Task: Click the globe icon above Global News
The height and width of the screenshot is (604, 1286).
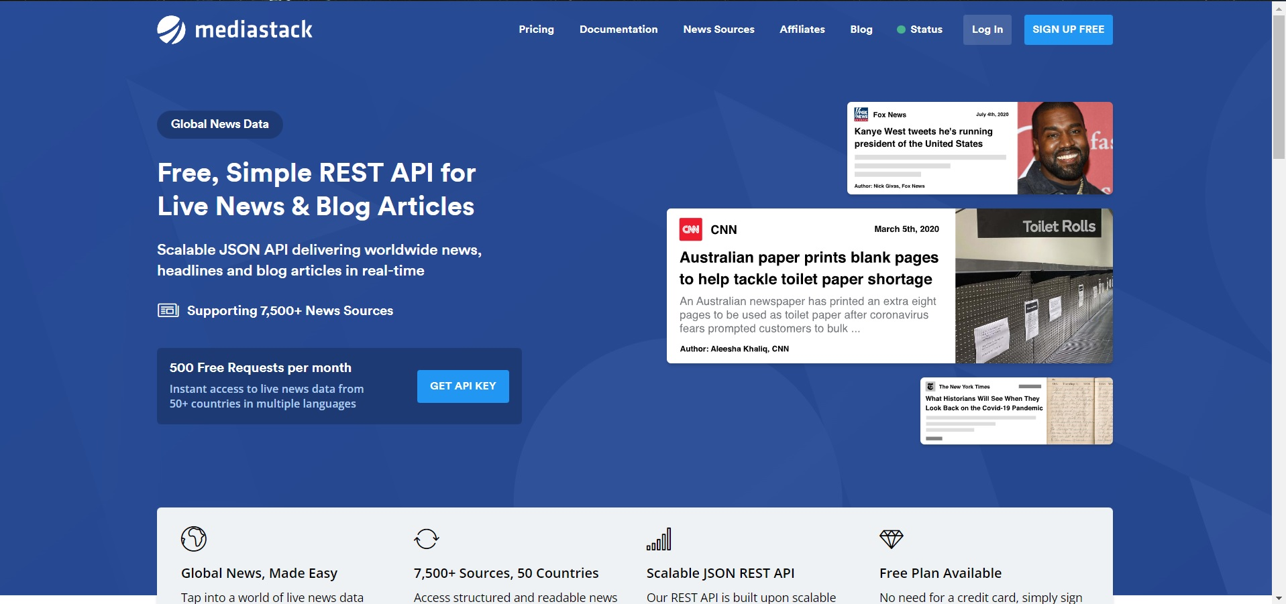Action: (194, 539)
